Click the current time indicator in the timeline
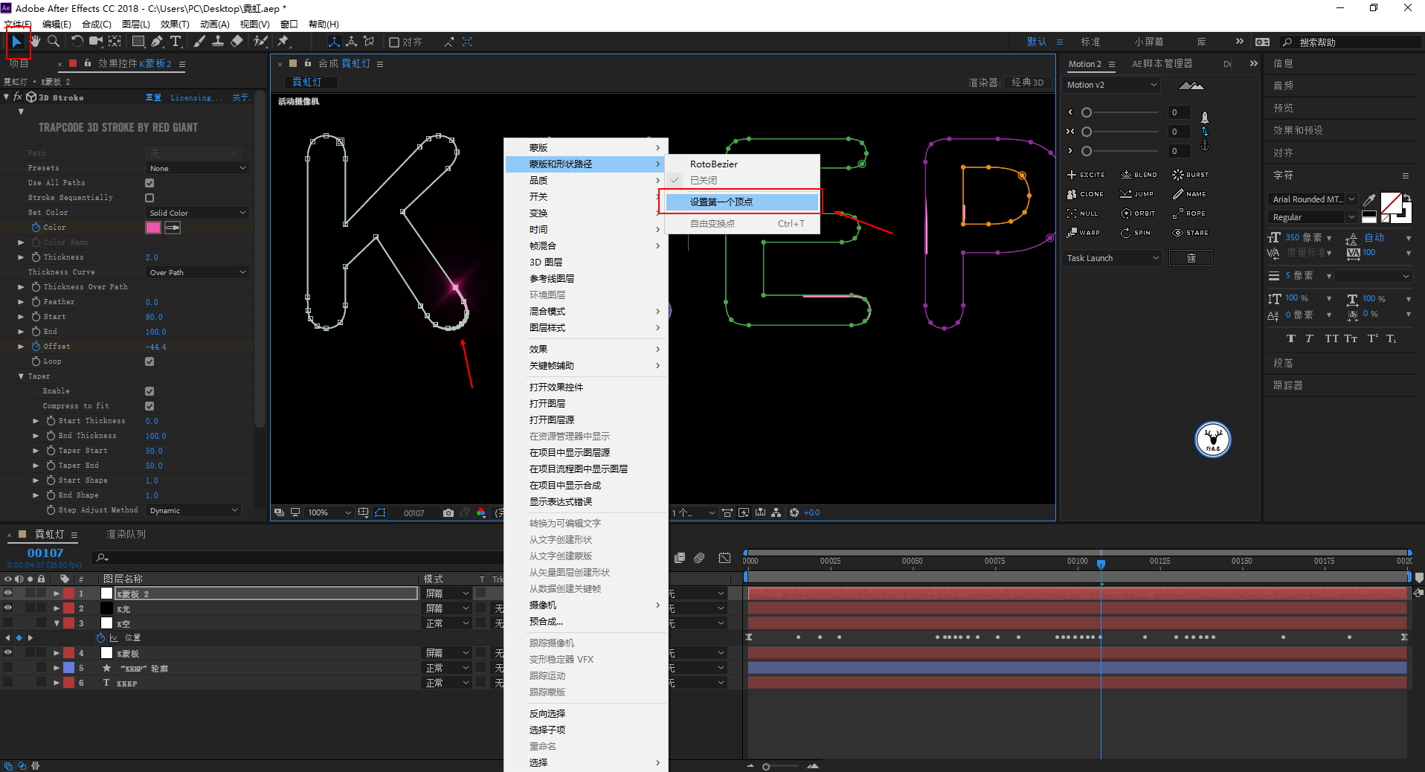 click(1101, 563)
